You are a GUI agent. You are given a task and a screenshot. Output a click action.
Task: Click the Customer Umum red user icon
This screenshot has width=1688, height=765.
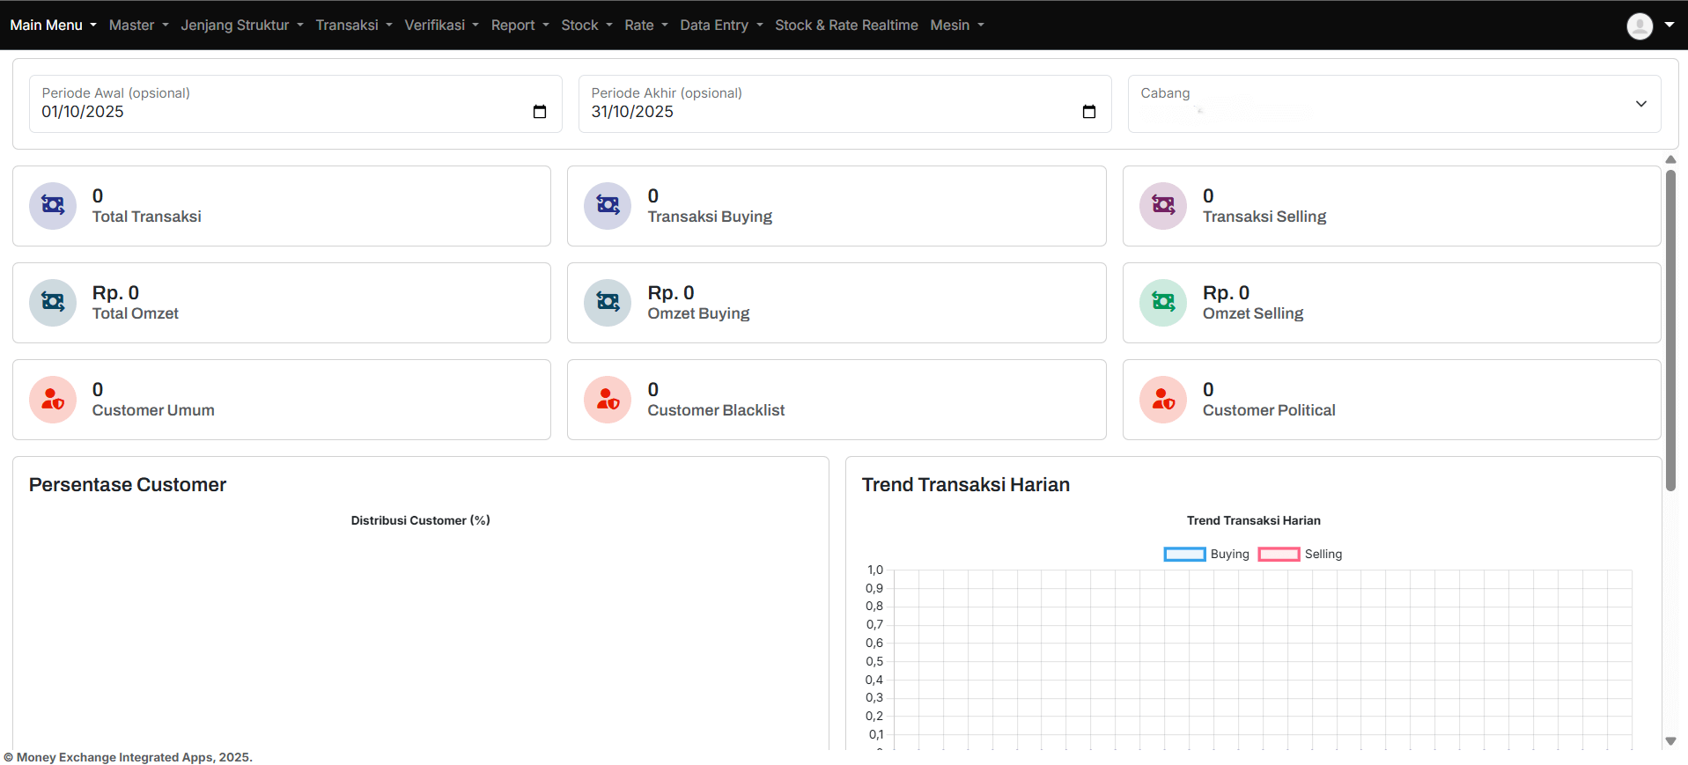pyautogui.click(x=53, y=400)
